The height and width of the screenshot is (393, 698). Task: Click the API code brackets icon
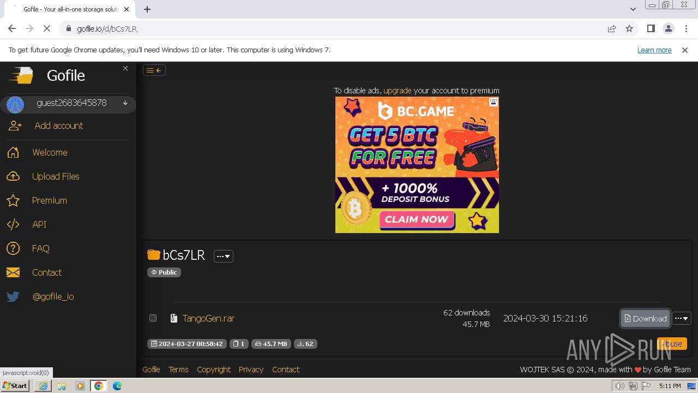(13, 224)
